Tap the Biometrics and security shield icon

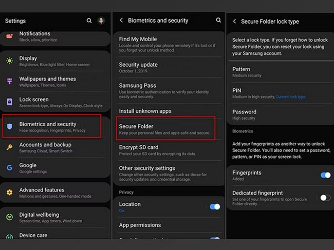(x=9, y=127)
